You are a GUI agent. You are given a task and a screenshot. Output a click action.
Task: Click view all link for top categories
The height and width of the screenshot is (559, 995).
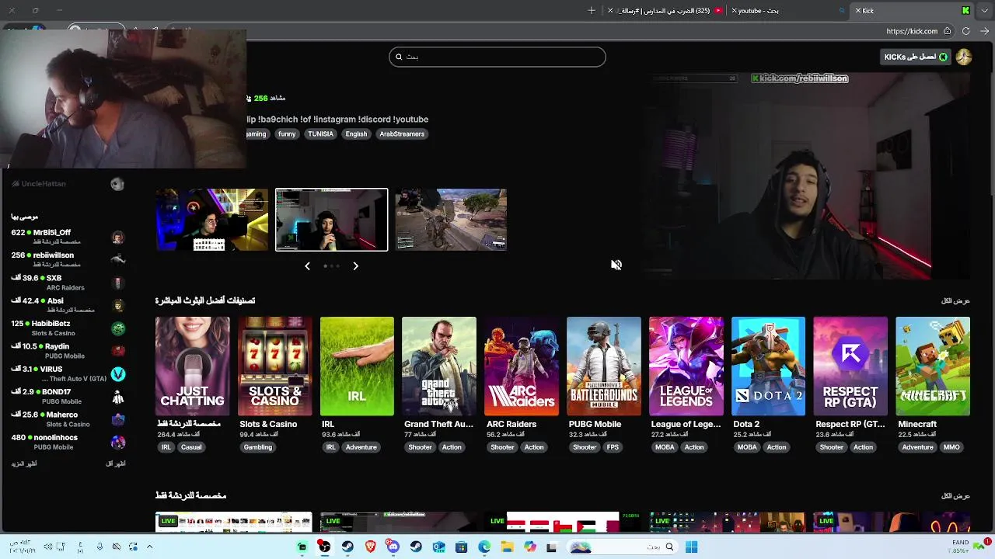955,300
